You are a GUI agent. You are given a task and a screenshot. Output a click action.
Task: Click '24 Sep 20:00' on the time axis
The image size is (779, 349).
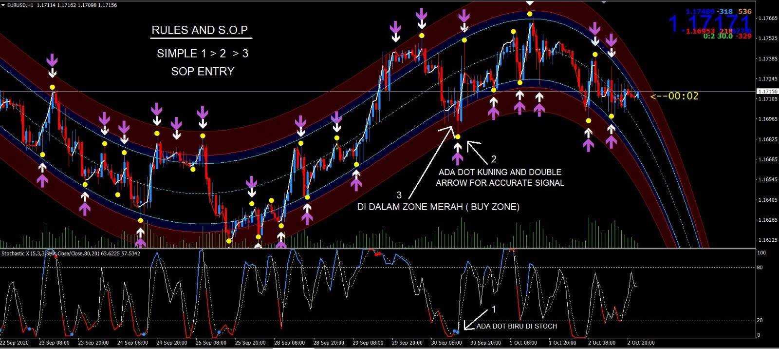[172, 343]
